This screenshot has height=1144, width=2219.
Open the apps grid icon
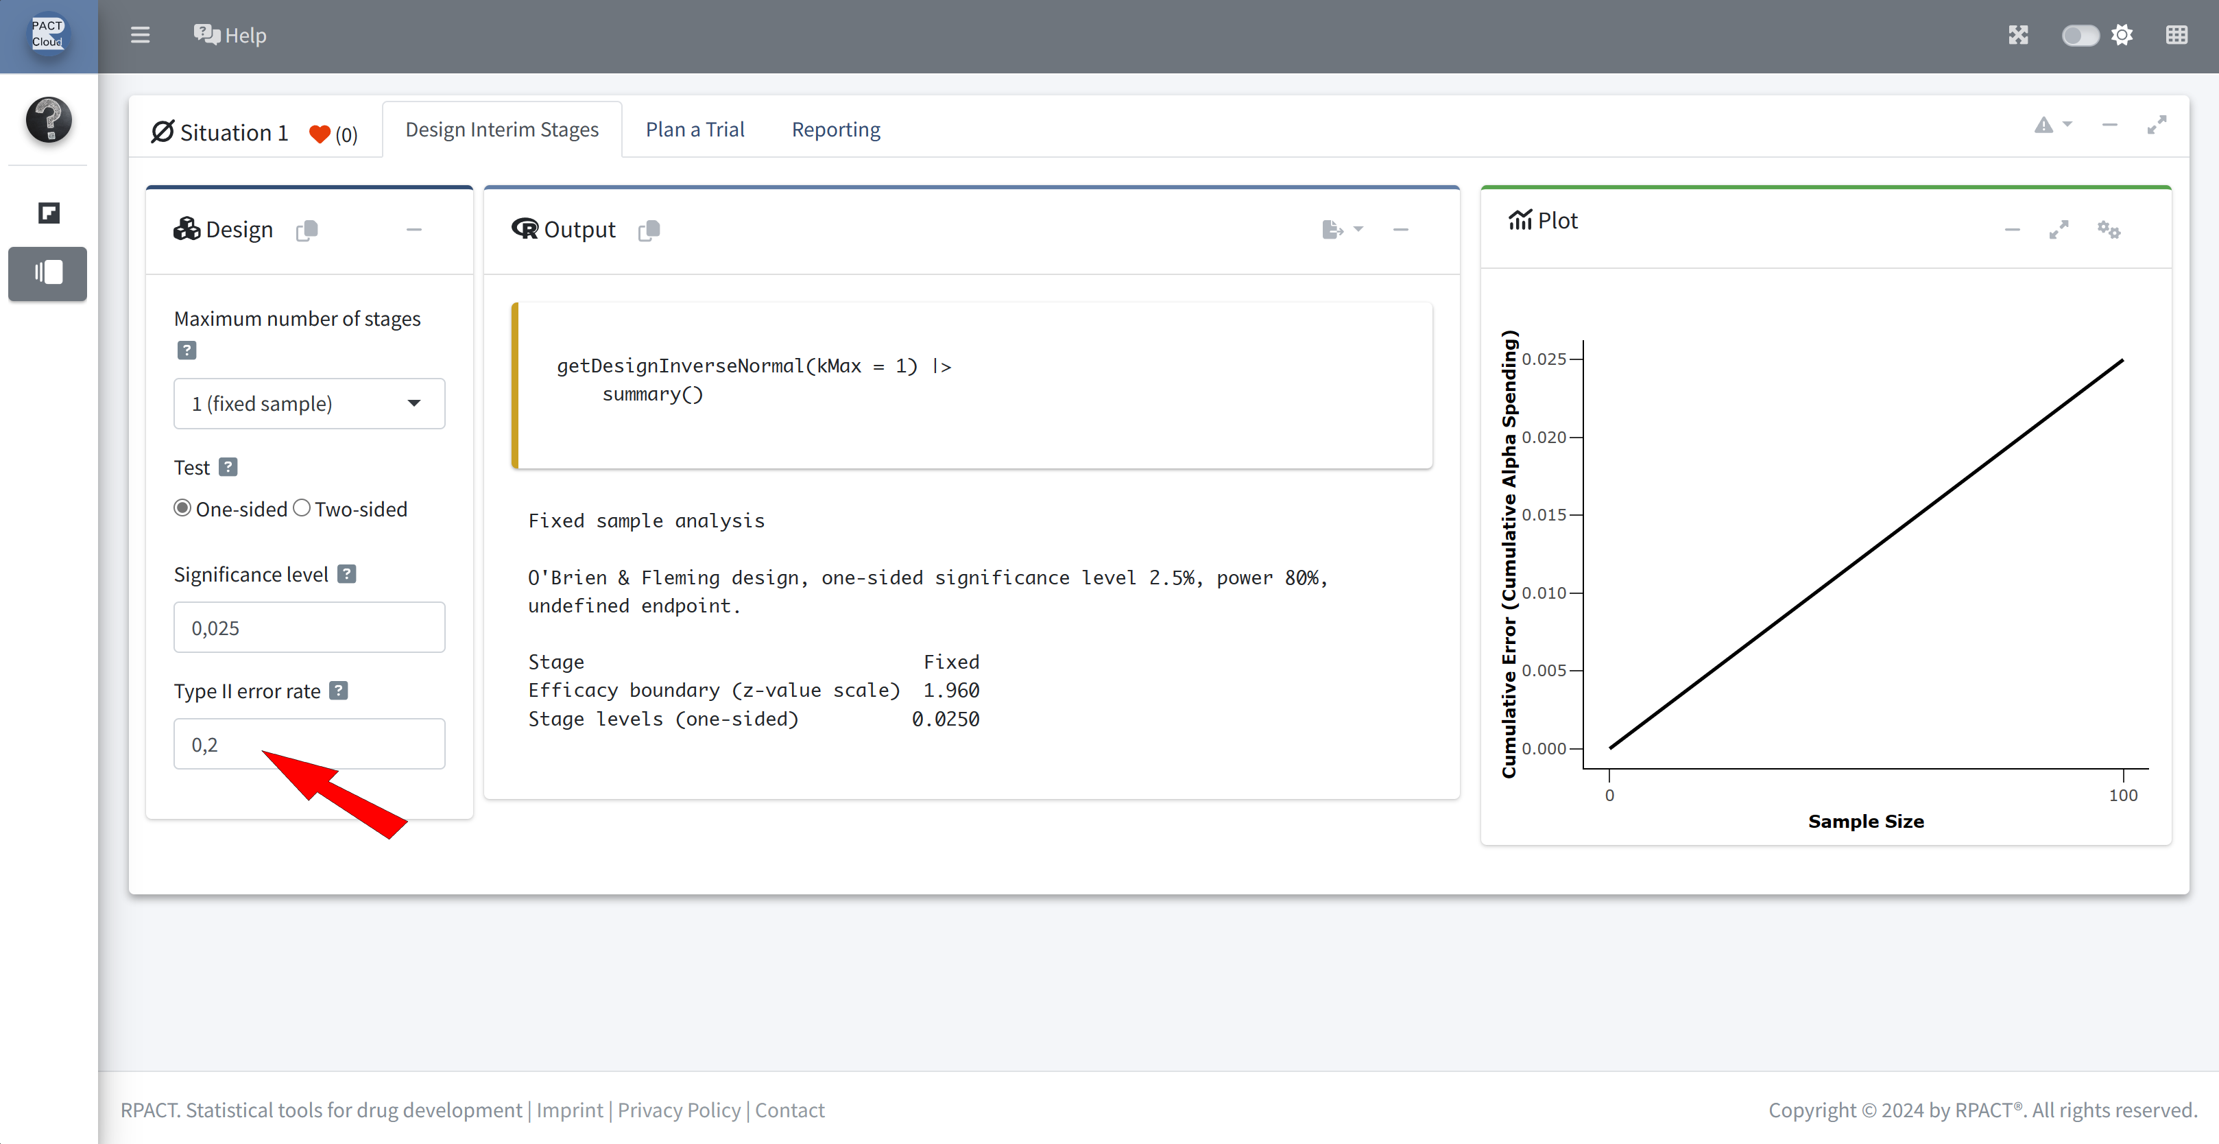[x=2176, y=35]
